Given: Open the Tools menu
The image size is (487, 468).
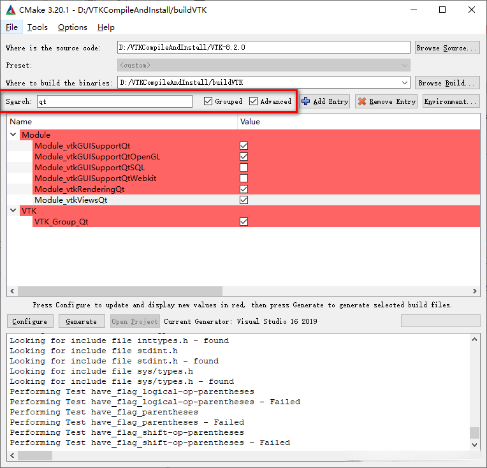Looking at the screenshot, I should click(x=37, y=27).
